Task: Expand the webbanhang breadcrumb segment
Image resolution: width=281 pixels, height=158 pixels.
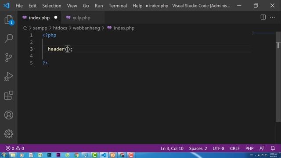Action: click(86, 28)
